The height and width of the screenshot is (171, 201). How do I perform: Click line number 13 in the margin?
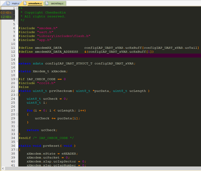pyautogui.click(x=13, y=55)
